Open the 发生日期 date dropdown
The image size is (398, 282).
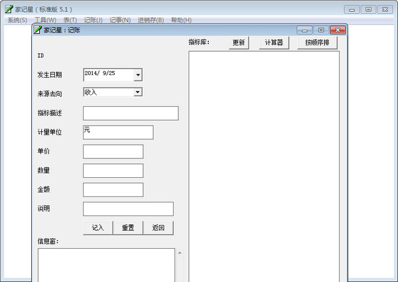137,75
